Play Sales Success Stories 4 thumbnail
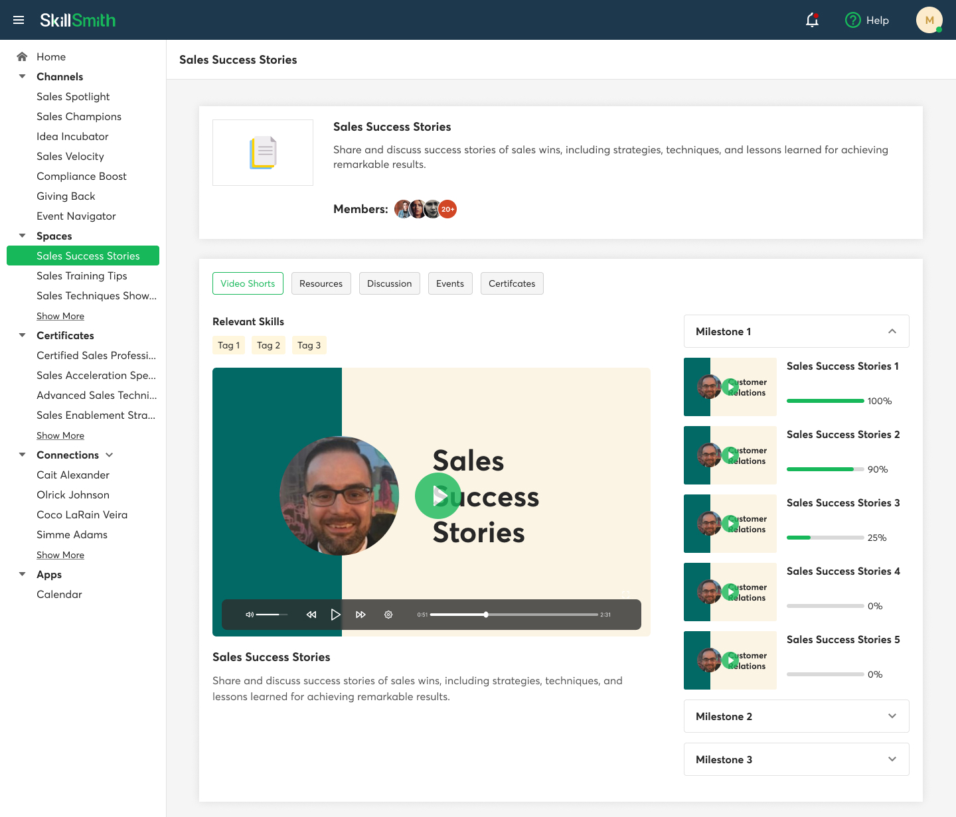 pyautogui.click(x=730, y=592)
